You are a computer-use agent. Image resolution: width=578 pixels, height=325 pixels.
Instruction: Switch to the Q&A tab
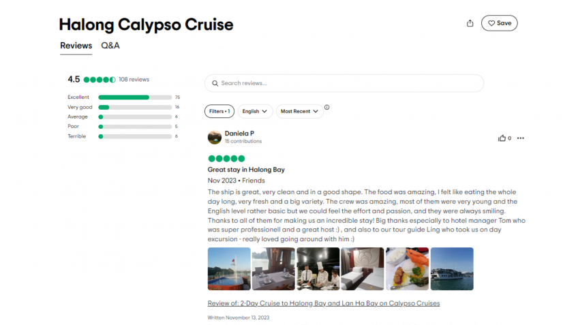(x=110, y=46)
